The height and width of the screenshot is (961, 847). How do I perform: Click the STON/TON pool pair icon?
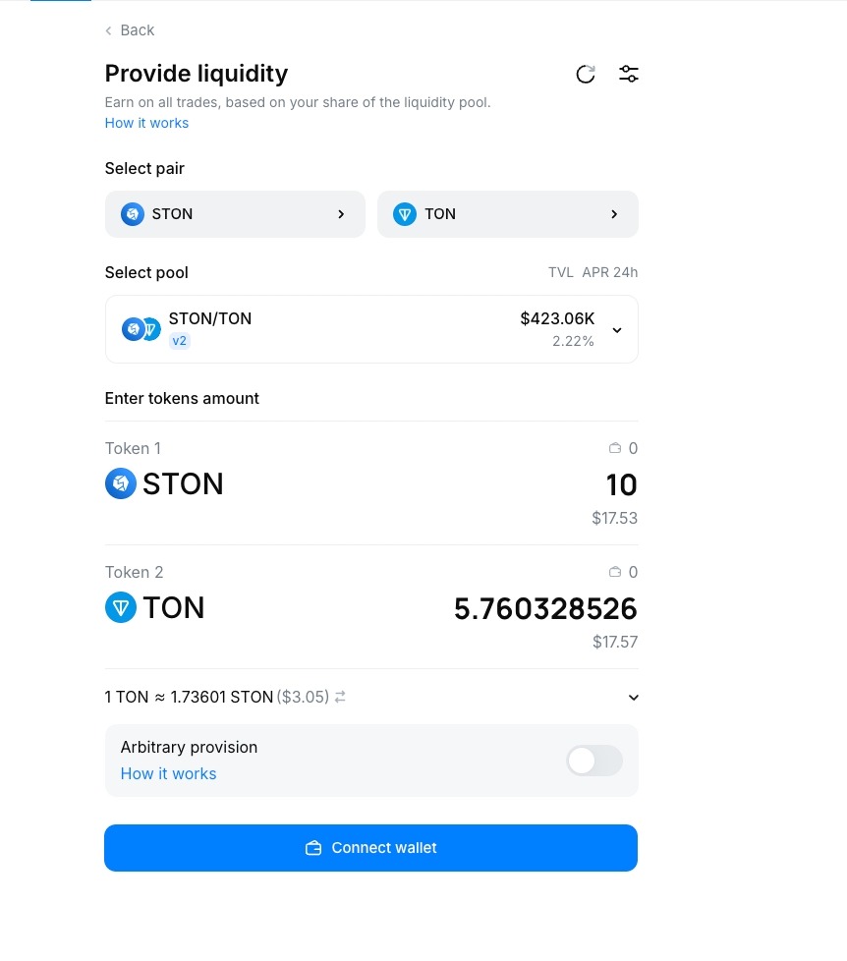141,329
